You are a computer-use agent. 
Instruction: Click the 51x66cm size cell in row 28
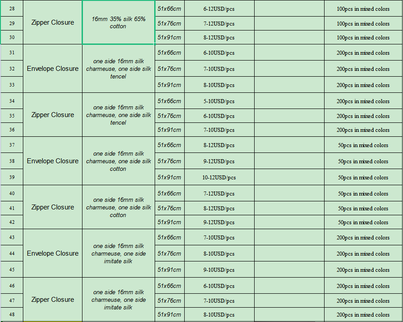coord(169,9)
